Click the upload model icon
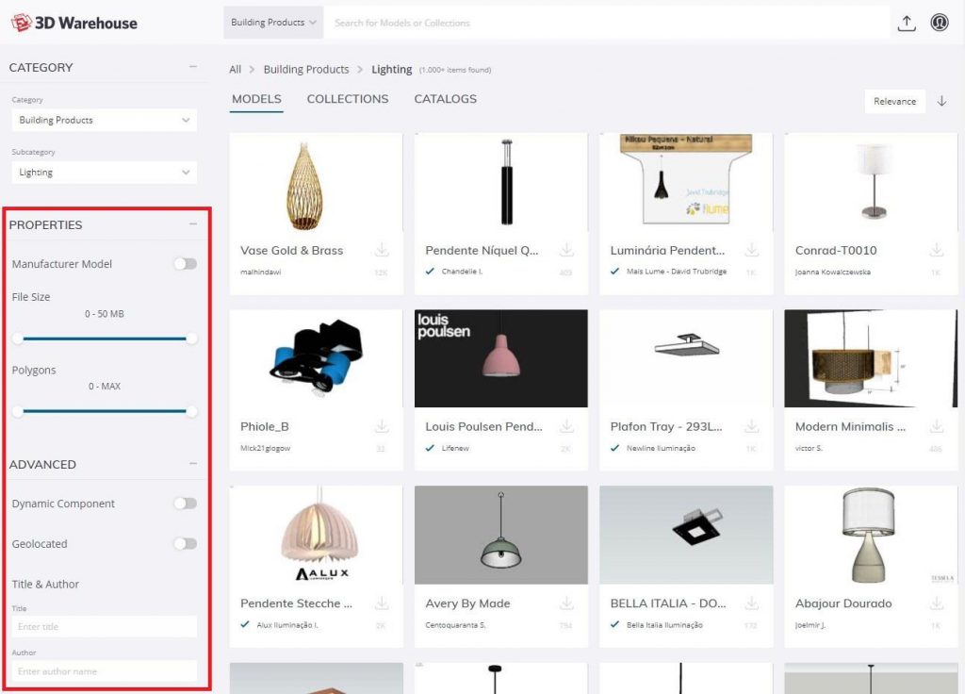The image size is (965, 694). pyautogui.click(x=907, y=24)
